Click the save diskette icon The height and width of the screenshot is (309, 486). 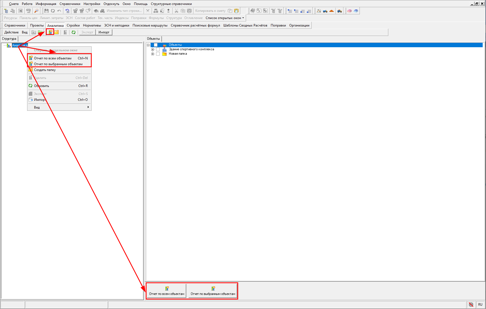(x=46, y=11)
